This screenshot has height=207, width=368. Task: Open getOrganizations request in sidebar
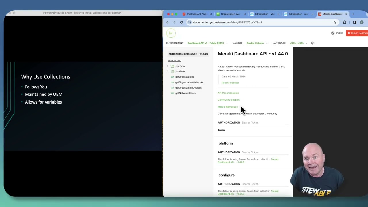pos(185,77)
